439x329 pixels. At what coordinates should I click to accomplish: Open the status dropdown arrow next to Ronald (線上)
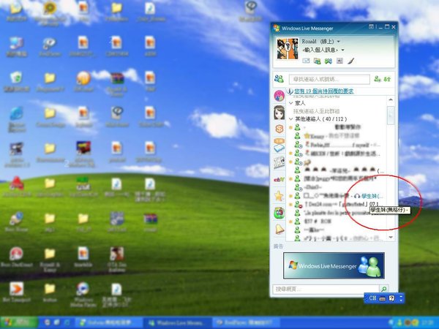[339, 42]
